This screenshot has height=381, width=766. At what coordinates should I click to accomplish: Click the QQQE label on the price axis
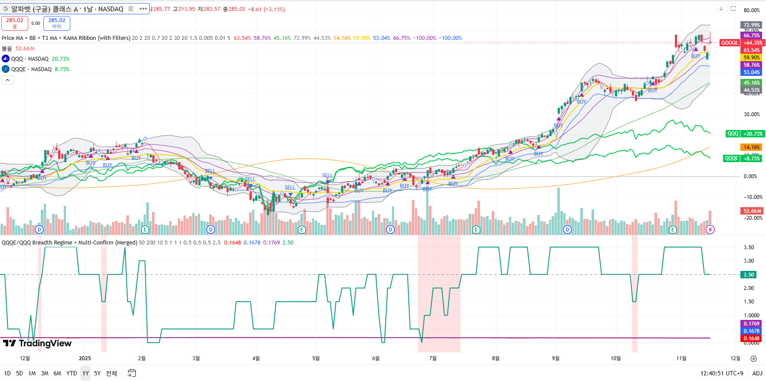tap(731, 158)
